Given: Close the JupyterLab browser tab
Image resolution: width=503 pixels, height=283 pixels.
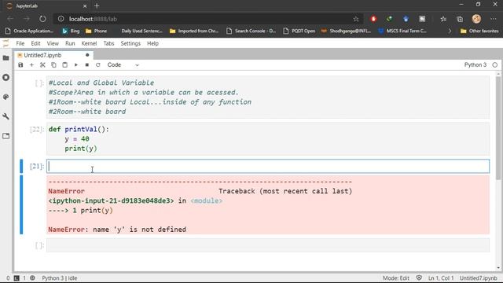Looking at the screenshot, I should 85,6.
